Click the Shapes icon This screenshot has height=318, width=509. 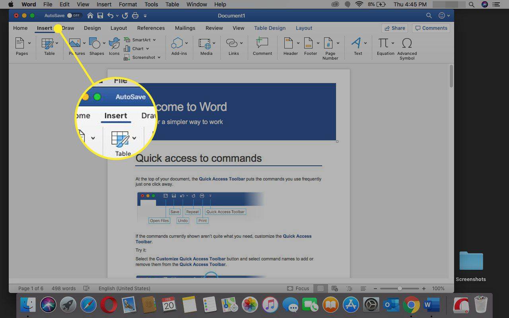pyautogui.click(x=95, y=43)
